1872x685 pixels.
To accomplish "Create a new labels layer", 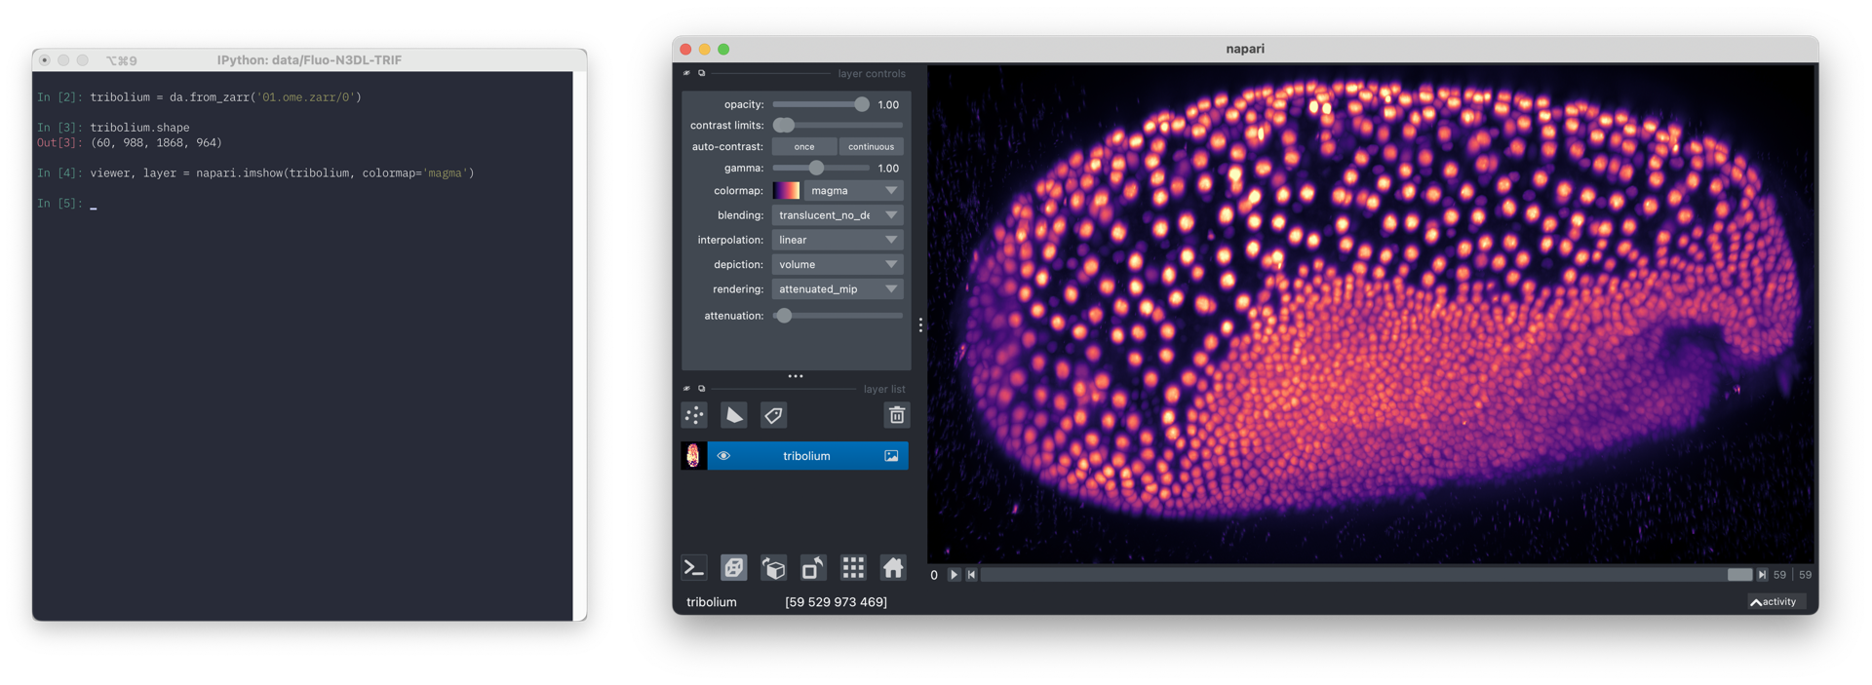I will (773, 415).
